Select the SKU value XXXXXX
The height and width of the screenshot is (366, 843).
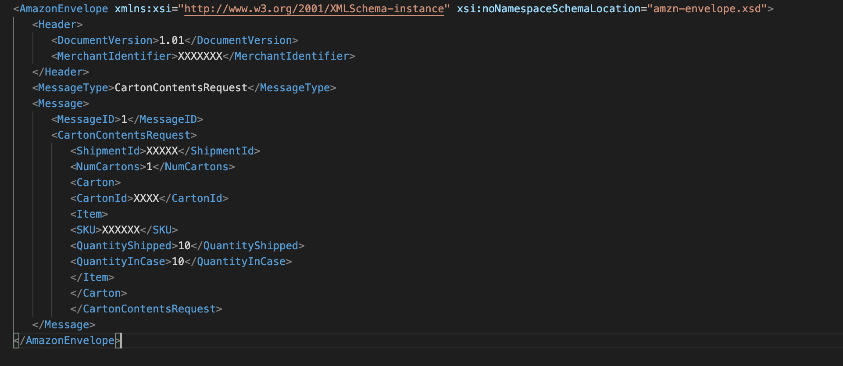pos(121,230)
